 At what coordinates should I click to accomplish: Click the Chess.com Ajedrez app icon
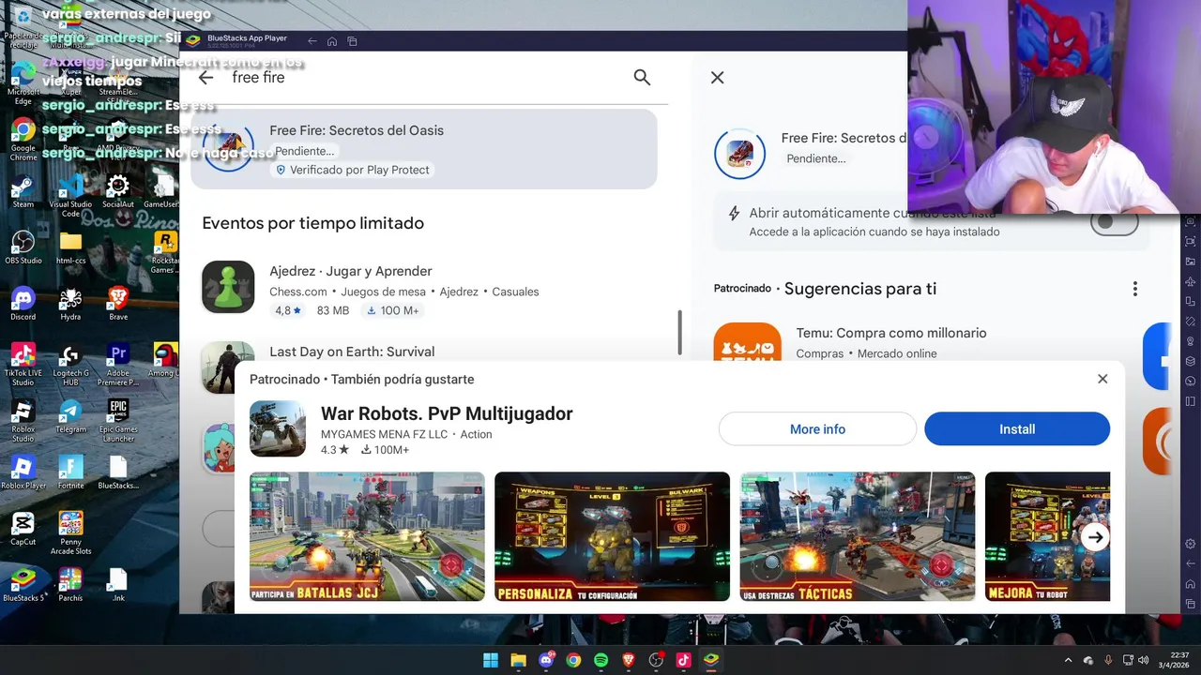click(228, 287)
